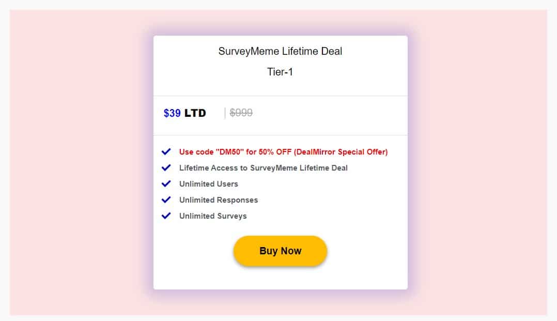
Task: Click the checkmark next to Unlimited Responses
Action: pyautogui.click(x=166, y=200)
